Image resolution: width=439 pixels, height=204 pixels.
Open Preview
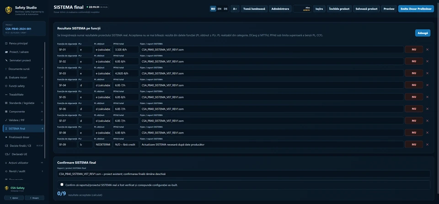tap(389, 9)
